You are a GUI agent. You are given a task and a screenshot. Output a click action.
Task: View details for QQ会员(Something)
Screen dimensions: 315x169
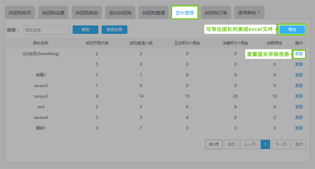[299, 54]
